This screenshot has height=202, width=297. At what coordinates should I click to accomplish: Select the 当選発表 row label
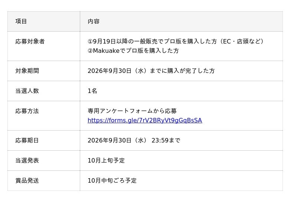pos(27,161)
